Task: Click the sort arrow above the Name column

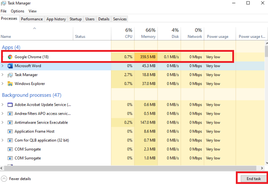Action: tap(35, 28)
